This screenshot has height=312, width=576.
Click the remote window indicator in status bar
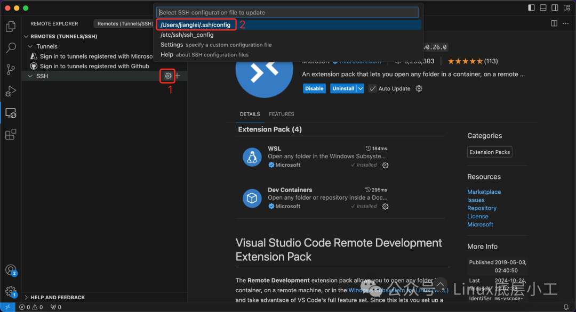[7, 307]
